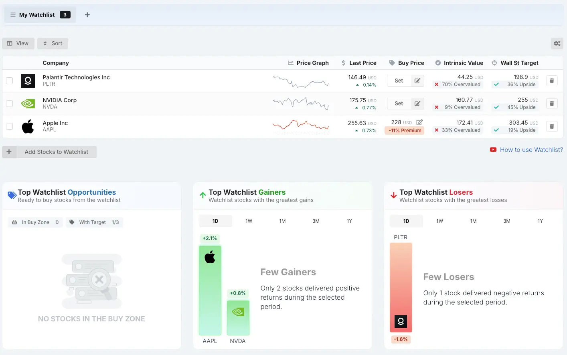Image resolution: width=567 pixels, height=355 pixels.
Task: Check the Palantir Technologies row checkbox
Action: click(x=10, y=81)
